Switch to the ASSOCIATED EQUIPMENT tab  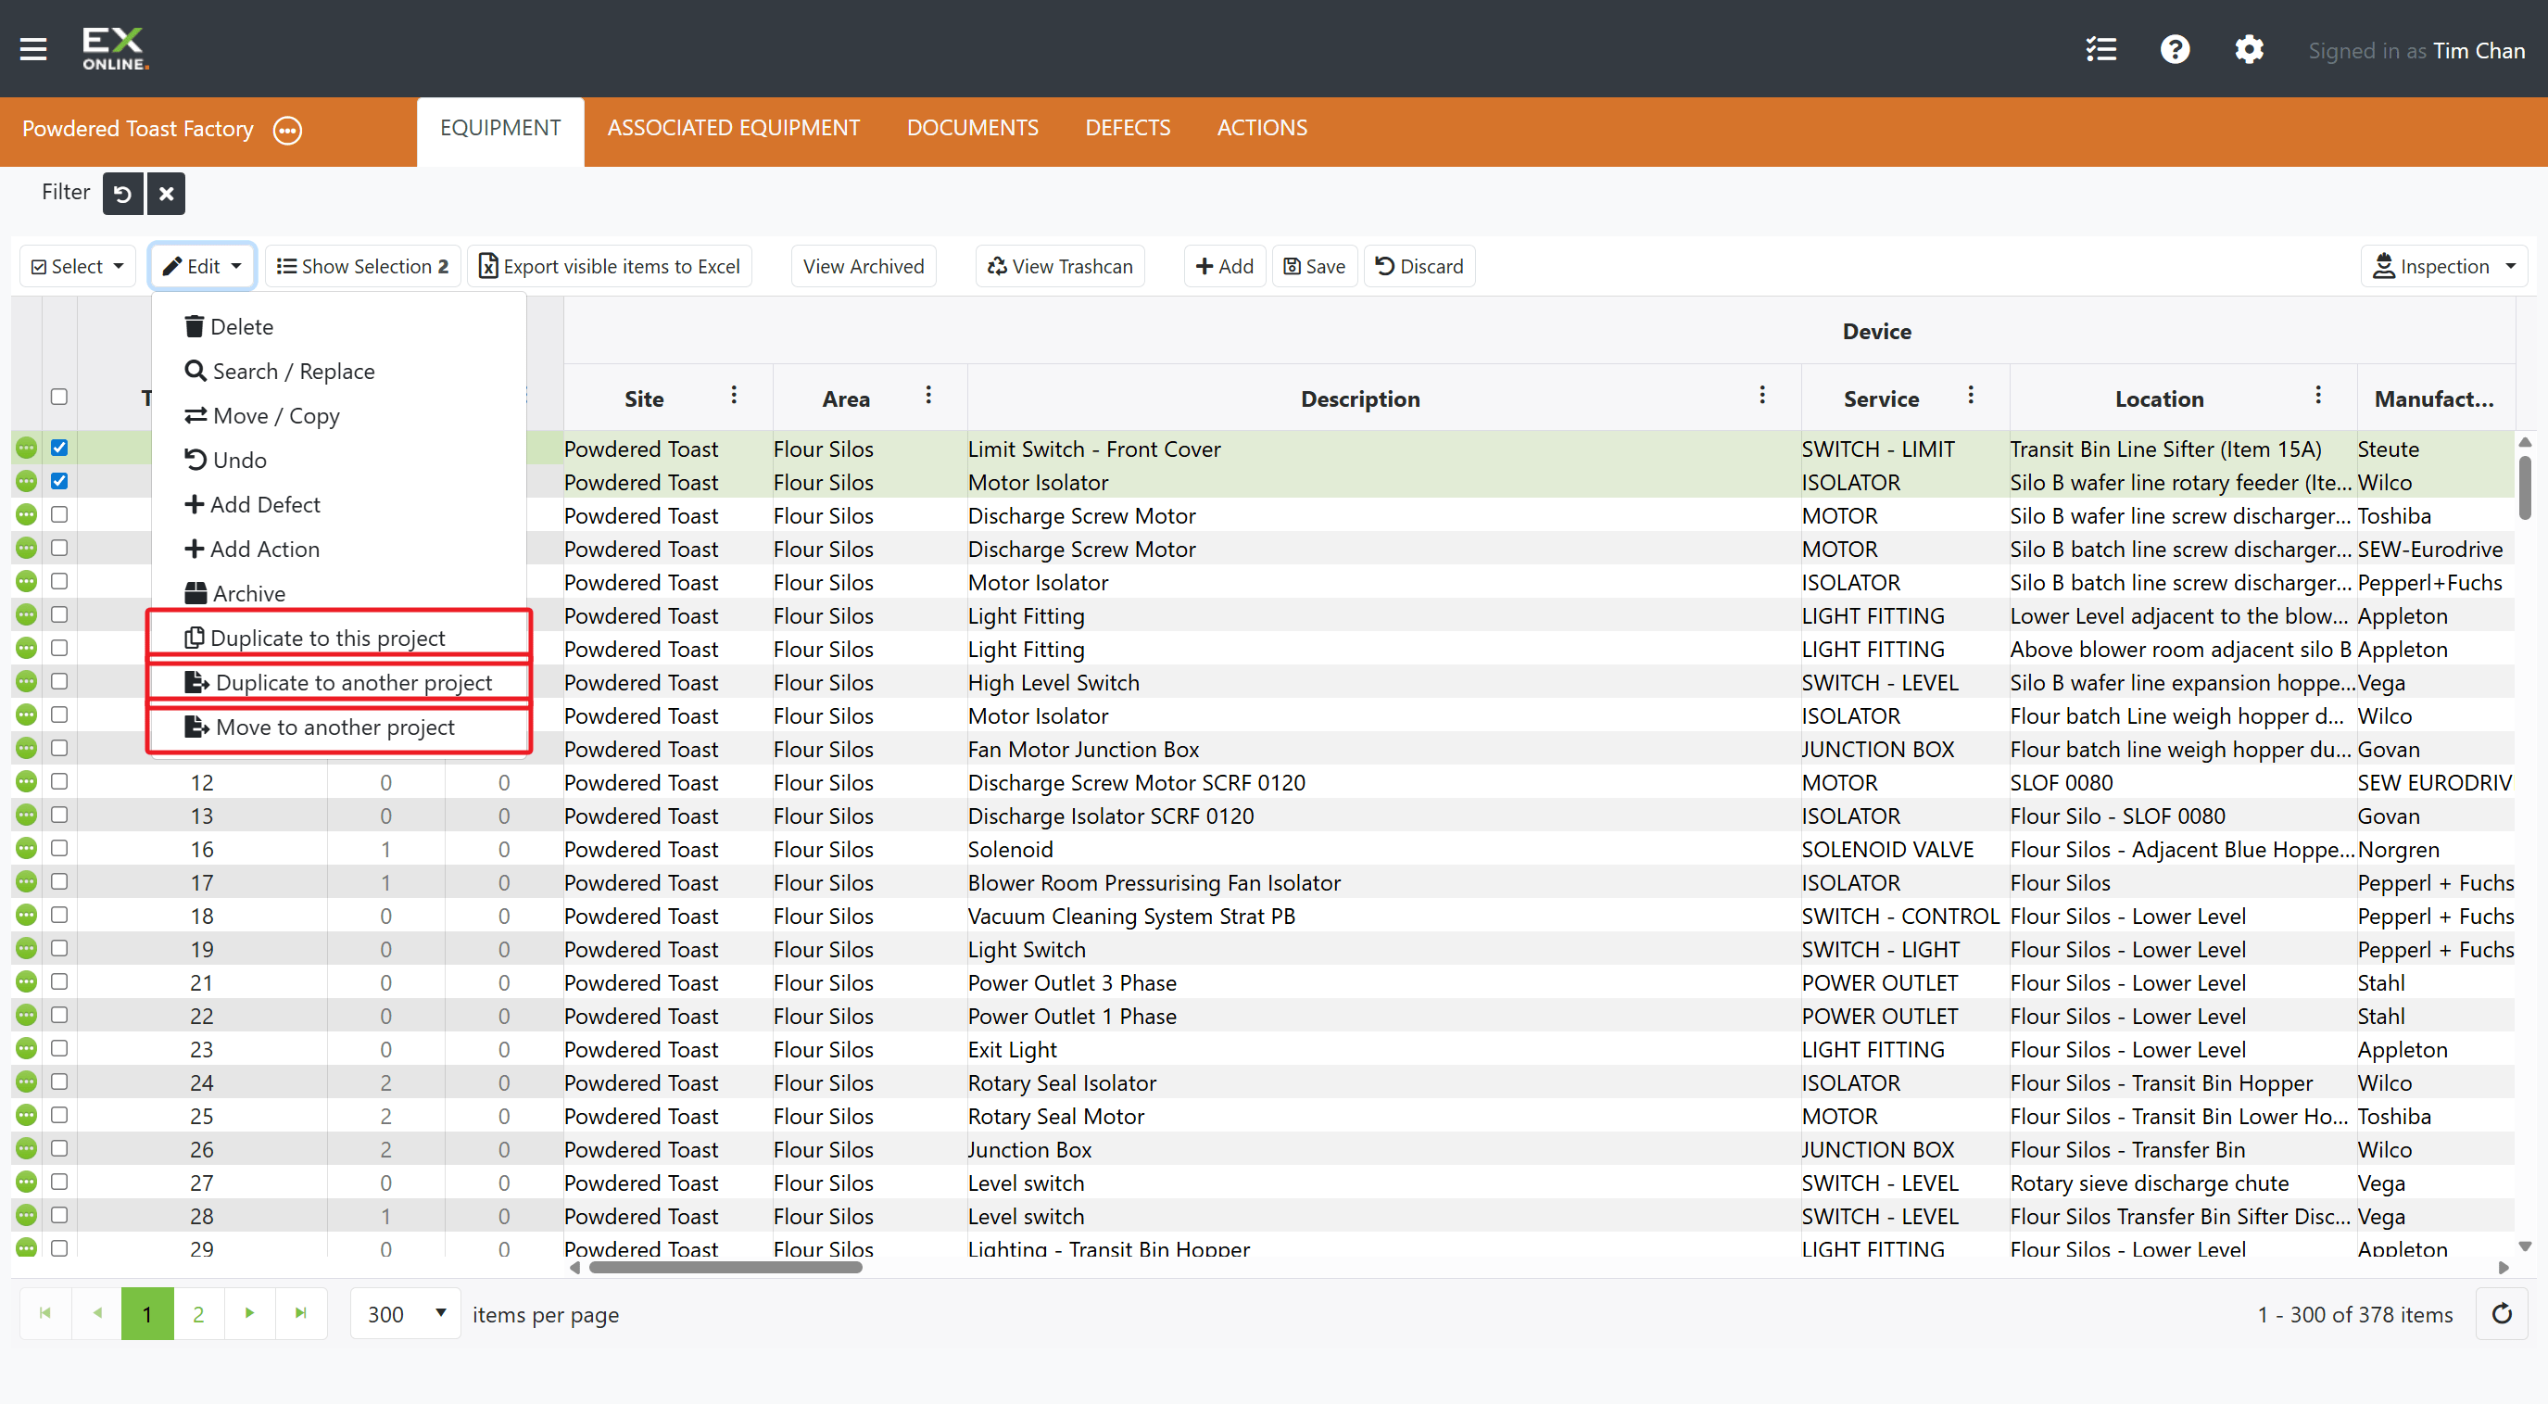(733, 128)
